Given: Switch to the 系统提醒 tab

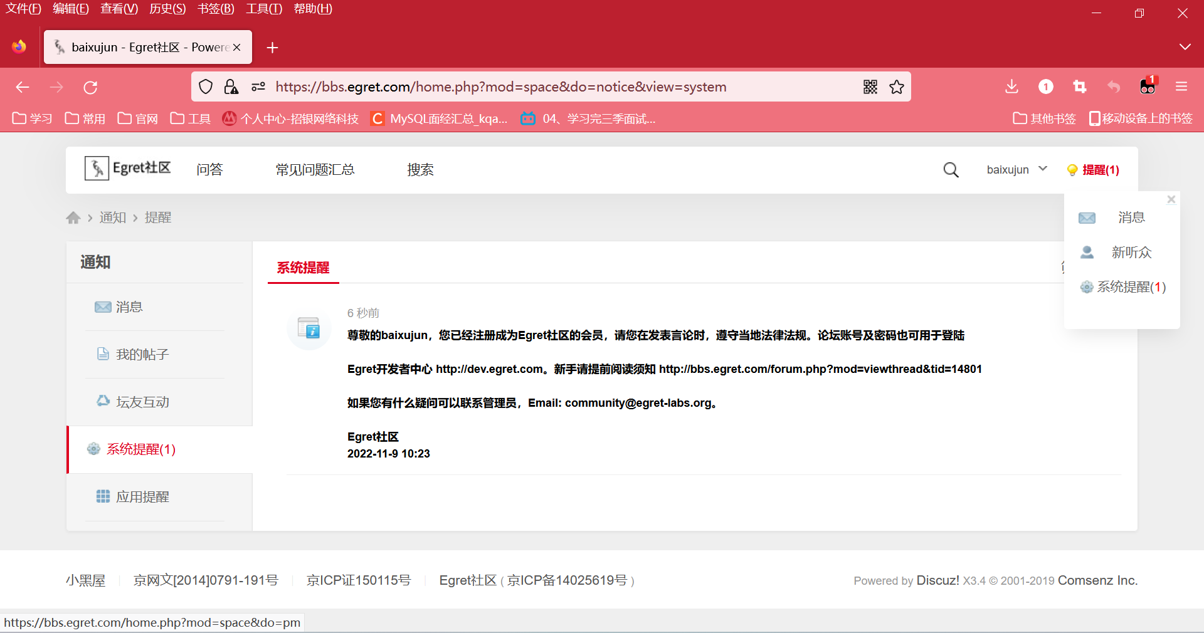Looking at the screenshot, I should point(303,268).
